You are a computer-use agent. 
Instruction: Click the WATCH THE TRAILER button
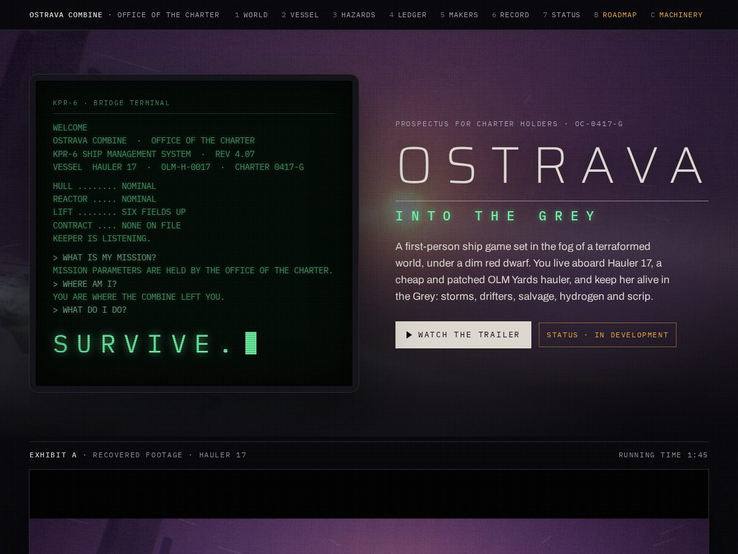tap(463, 335)
